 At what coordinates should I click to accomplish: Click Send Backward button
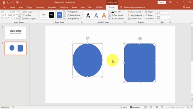tap(135, 15)
